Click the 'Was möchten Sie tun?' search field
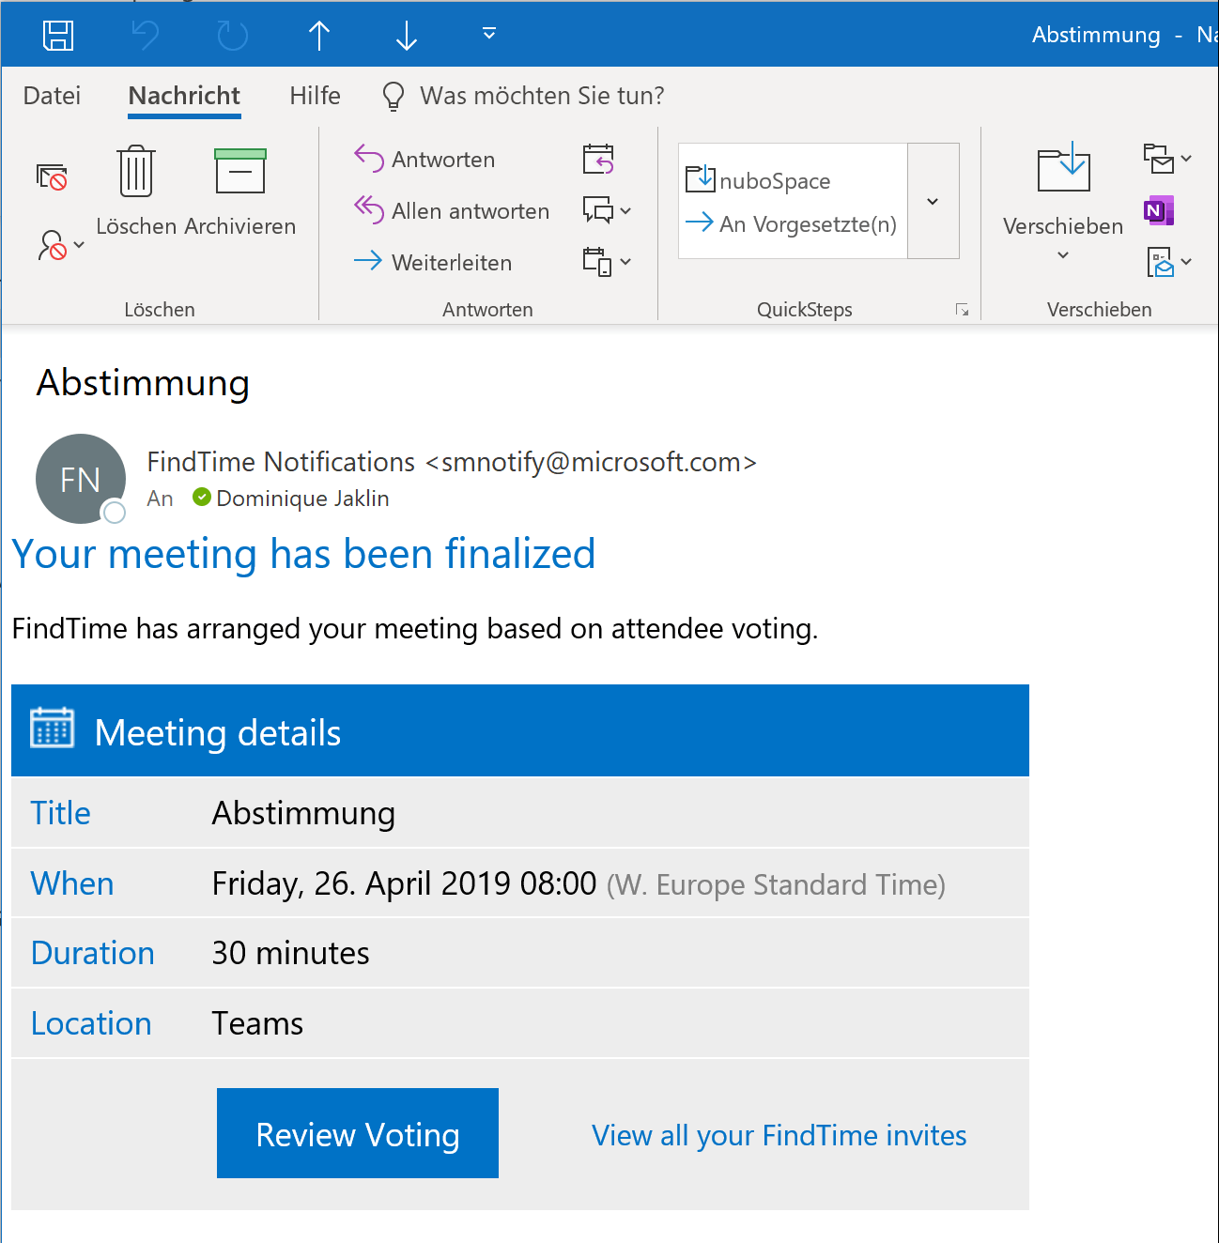 [x=542, y=96]
